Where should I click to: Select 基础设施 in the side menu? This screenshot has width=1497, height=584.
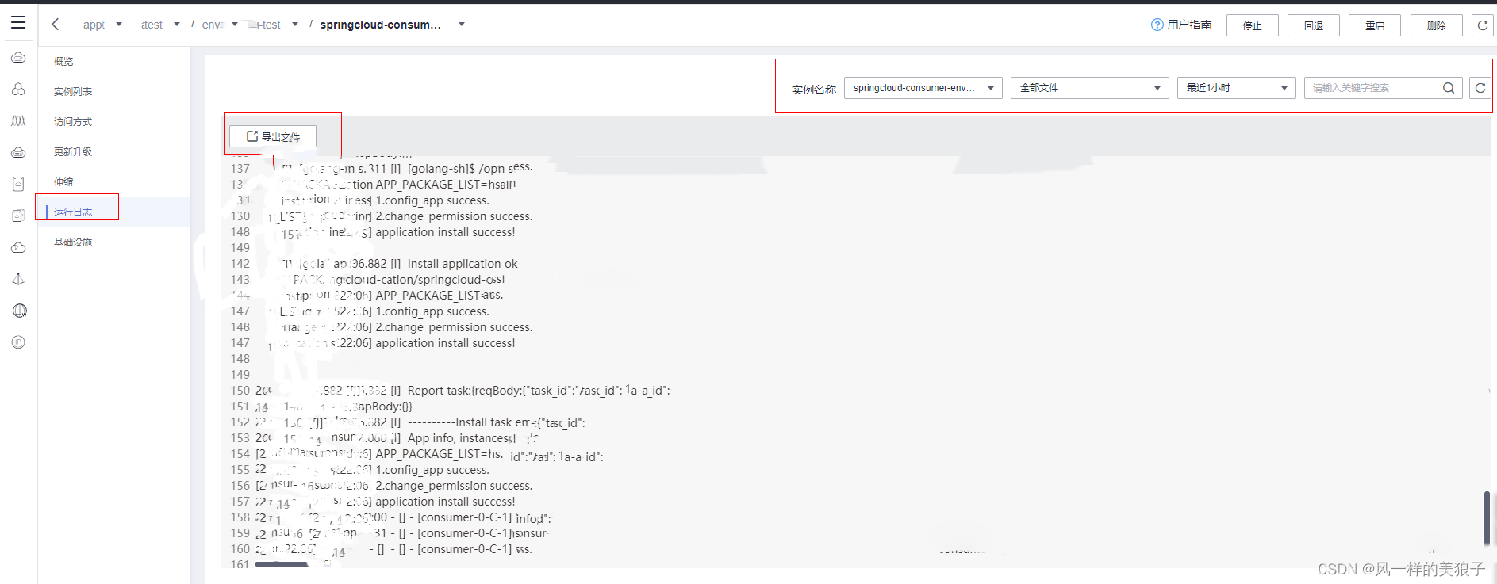pyautogui.click(x=73, y=242)
